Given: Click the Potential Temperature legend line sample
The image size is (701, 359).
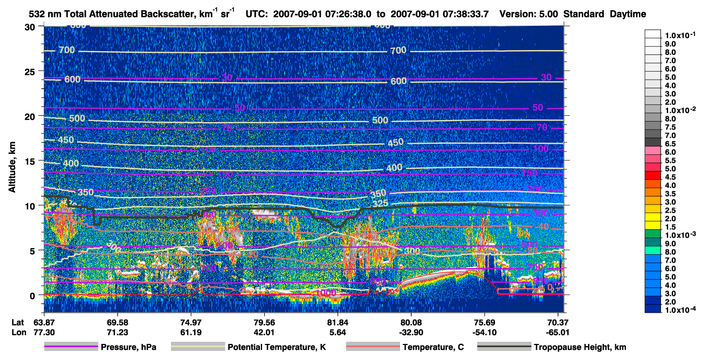Looking at the screenshot, I should point(198,347).
